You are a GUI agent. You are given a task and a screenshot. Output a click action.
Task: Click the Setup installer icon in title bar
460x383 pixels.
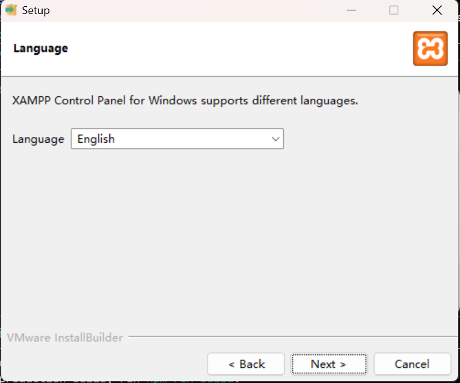11,10
